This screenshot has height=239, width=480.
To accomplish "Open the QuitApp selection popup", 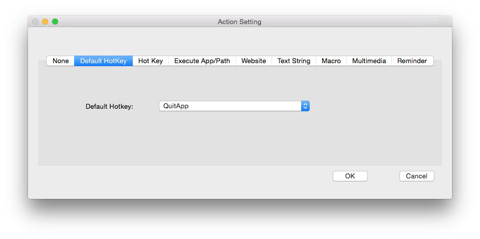I will click(230, 106).
